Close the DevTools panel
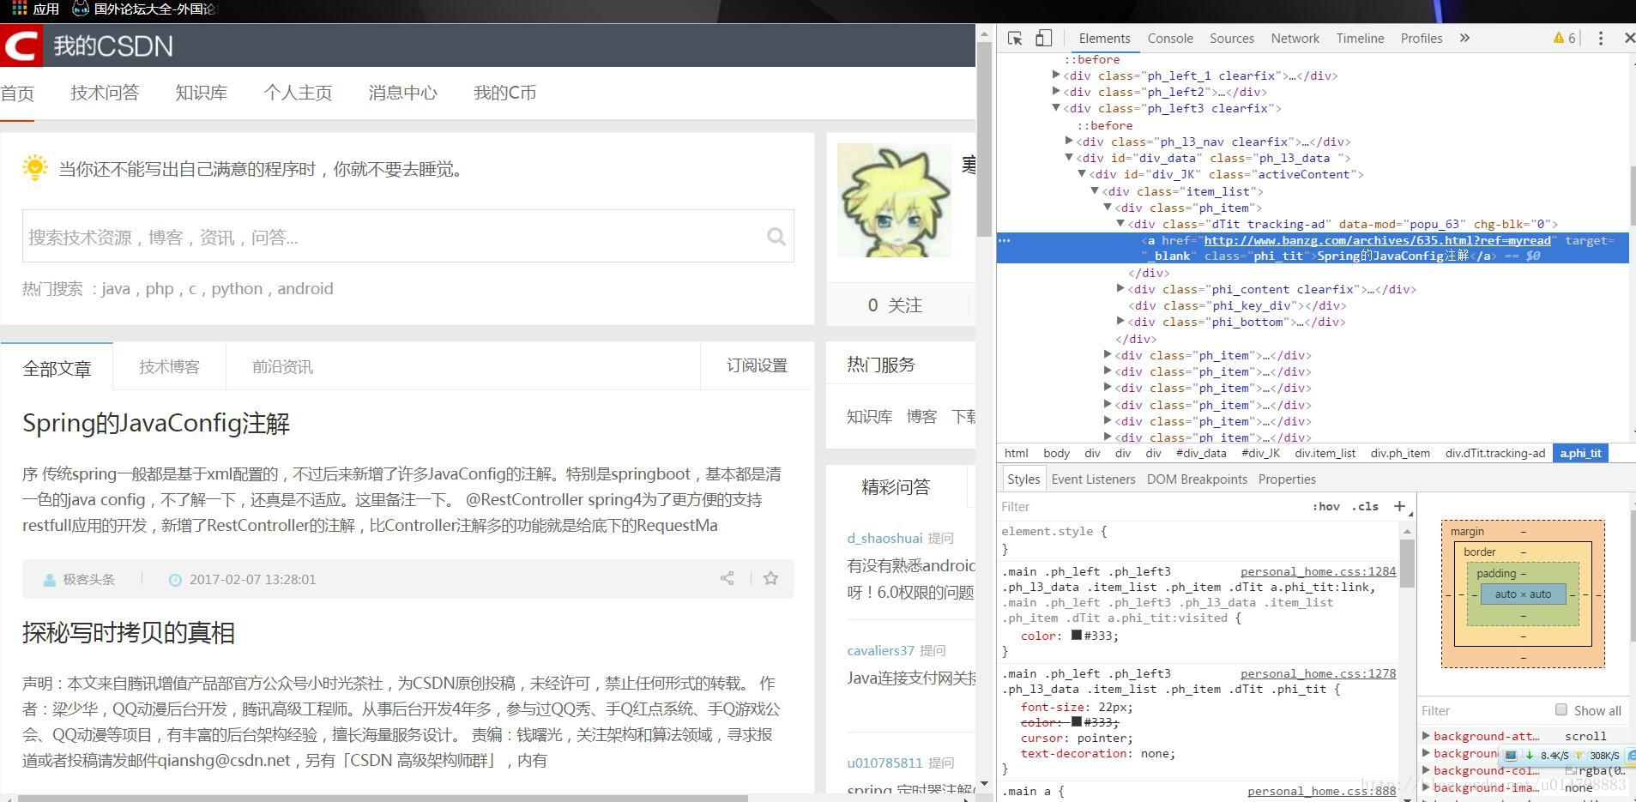Image resolution: width=1636 pixels, height=802 pixels. [x=1628, y=39]
